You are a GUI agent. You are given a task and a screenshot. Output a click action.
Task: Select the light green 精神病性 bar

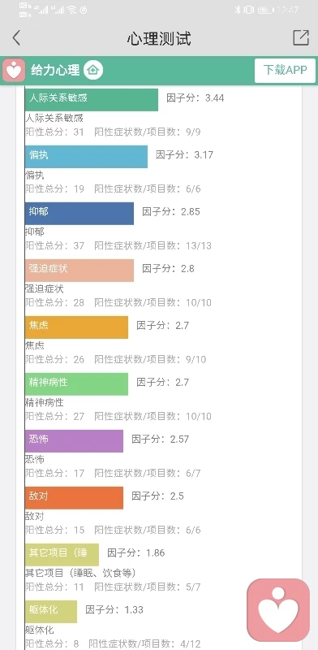[76, 383]
